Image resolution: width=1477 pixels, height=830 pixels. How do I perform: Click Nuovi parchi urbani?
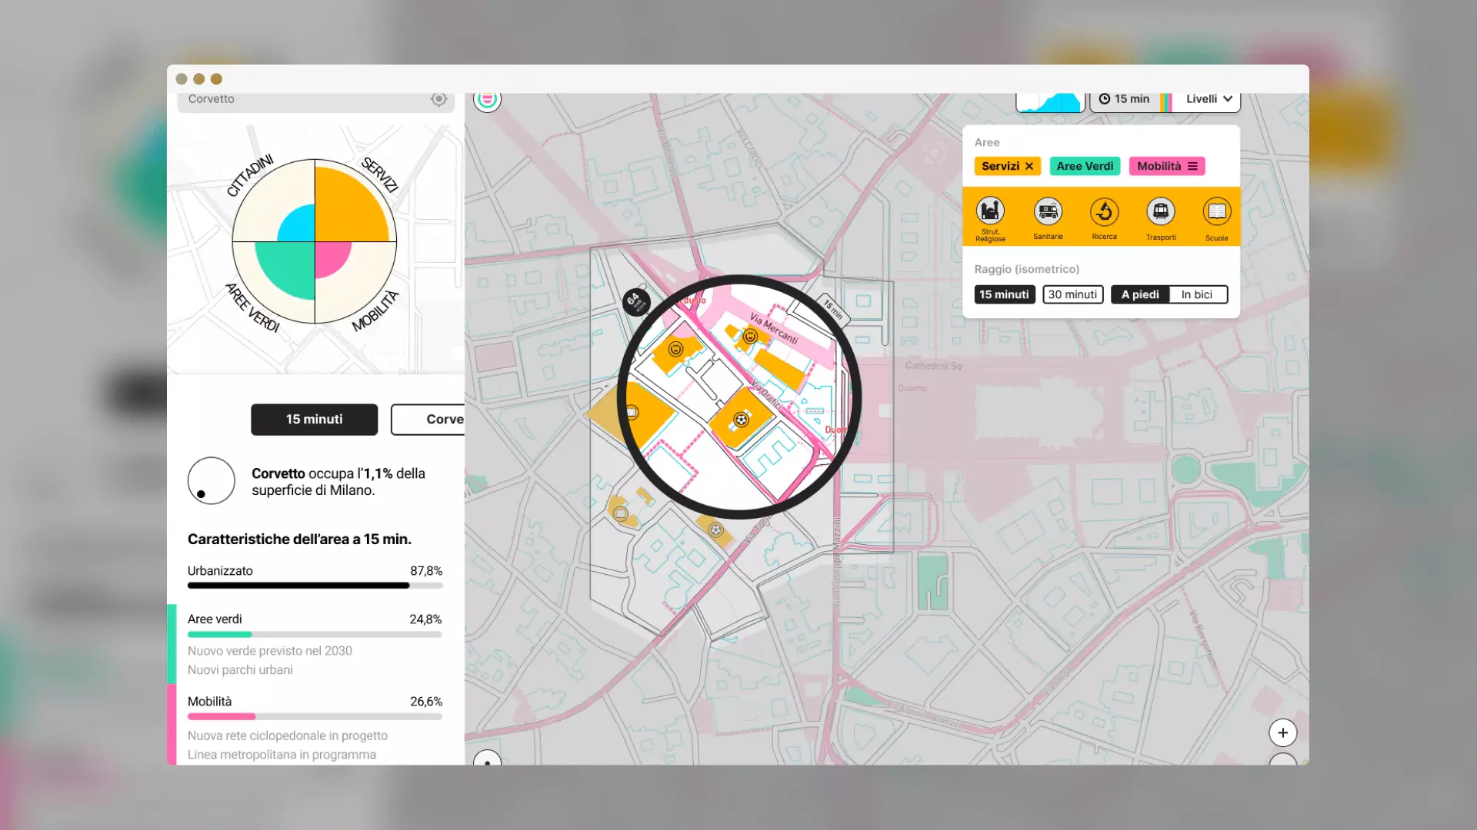click(x=240, y=670)
